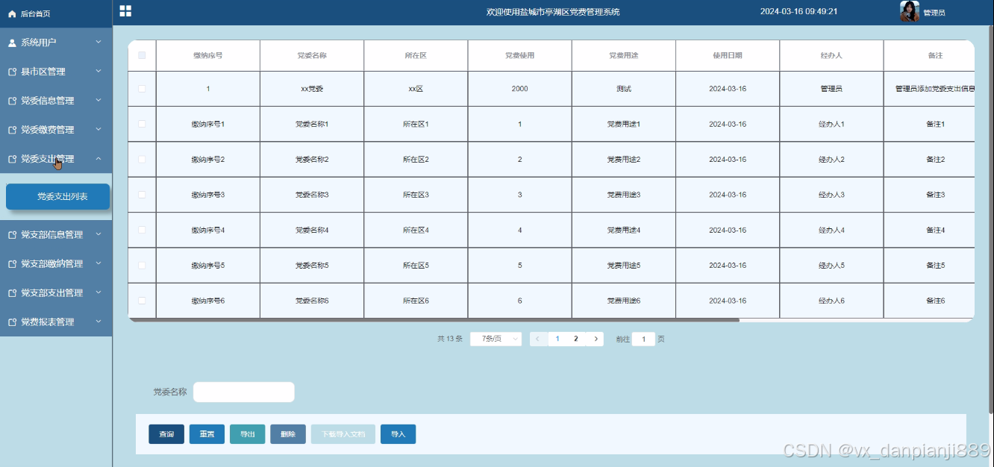Click the 缴纳序号 column header
The image size is (994, 467).
[x=207, y=56]
